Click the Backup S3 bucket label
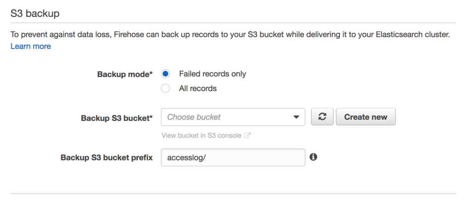This screenshot has width=472, height=203. 117,118
